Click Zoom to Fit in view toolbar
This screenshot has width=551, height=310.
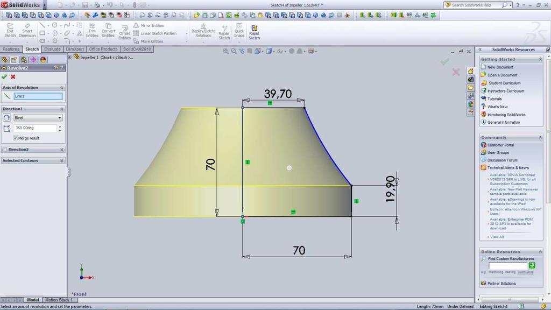(x=225, y=51)
